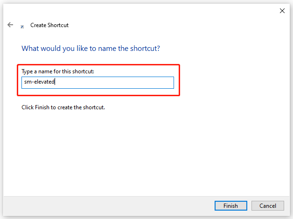Click empty title bar area above heading
Viewport: 293px width, 219px height.
[168, 25]
